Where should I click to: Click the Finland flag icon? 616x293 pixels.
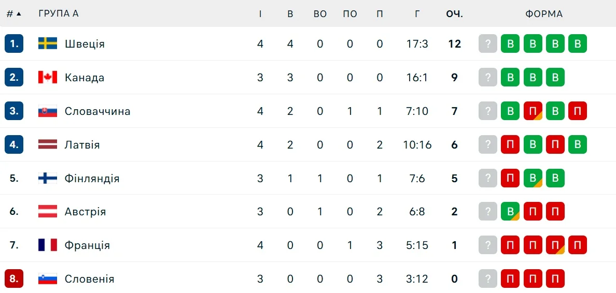coord(48,178)
